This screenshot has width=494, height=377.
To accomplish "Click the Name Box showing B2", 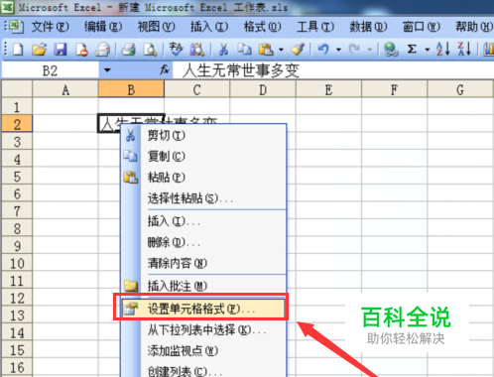I will (51, 70).
